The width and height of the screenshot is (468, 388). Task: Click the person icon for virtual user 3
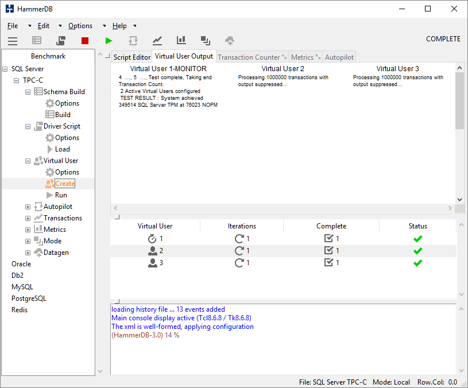(x=153, y=263)
